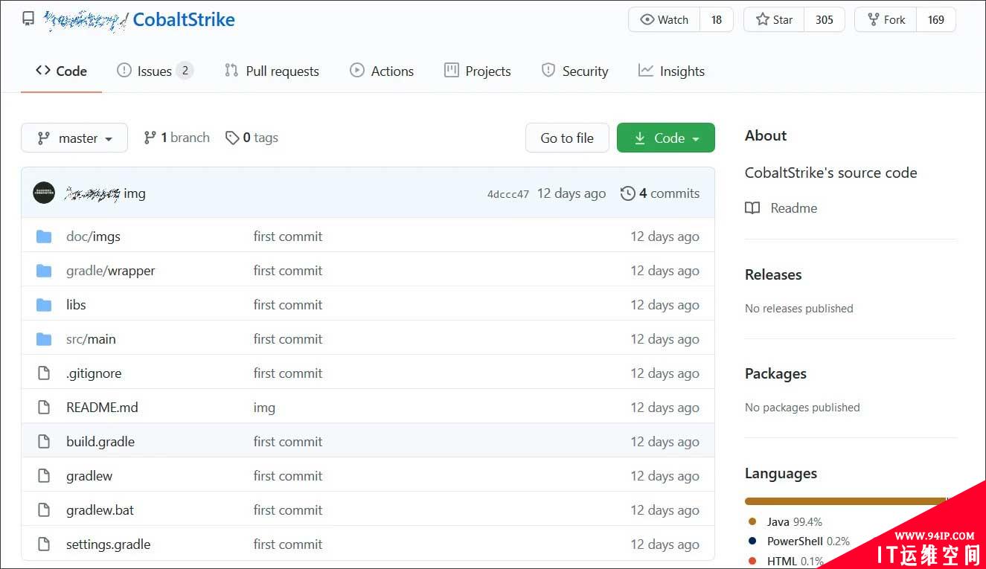Star the repository
This screenshot has width=986, height=569.
(x=774, y=20)
